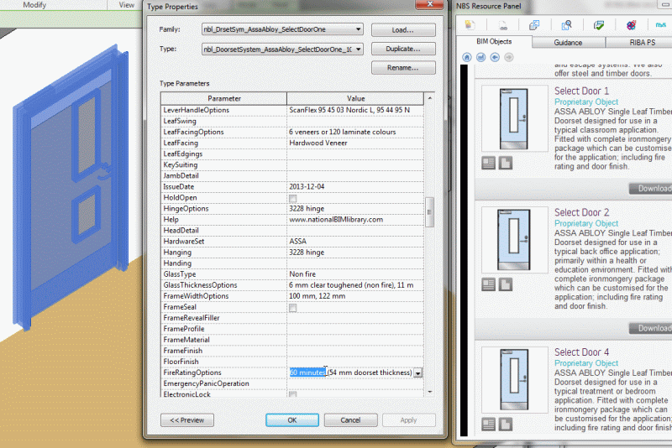Click Download for Select Door 1
Viewport: 672px width, 448px height.
click(652, 188)
